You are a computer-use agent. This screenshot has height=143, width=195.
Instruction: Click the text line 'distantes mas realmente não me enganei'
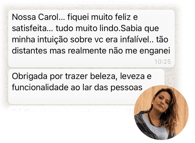click(x=91, y=51)
